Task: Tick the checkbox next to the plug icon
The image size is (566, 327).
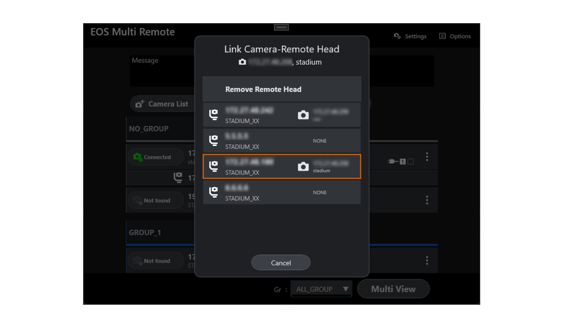Action: [411, 162]
